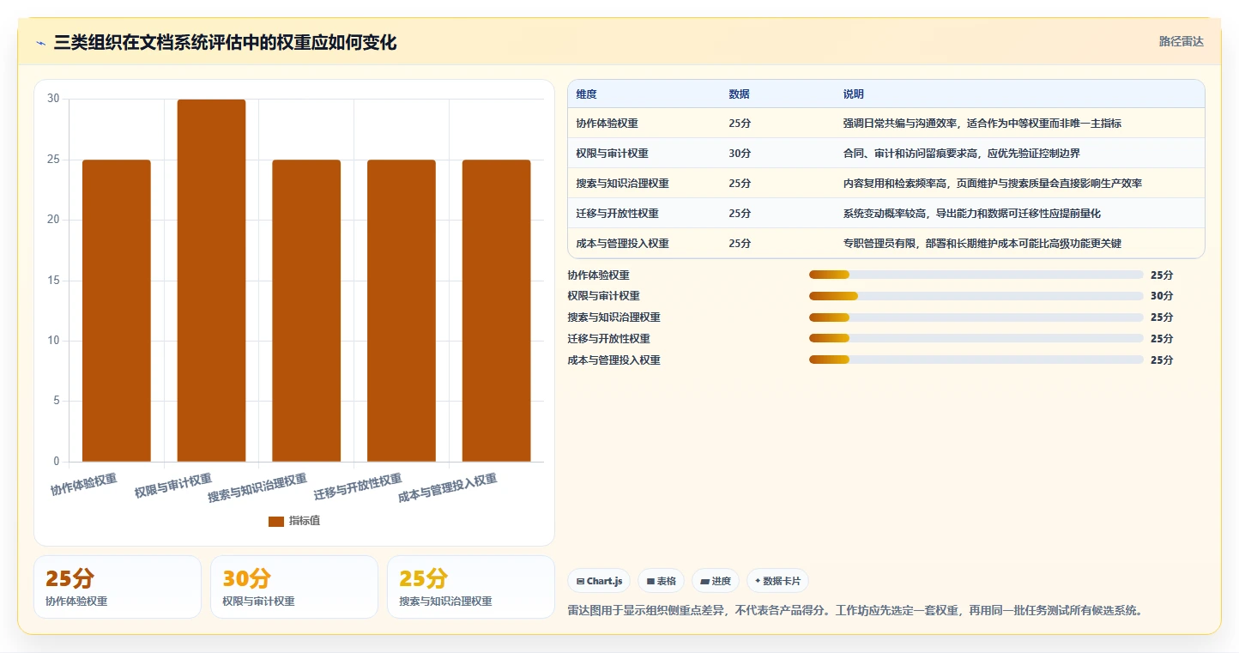Screen dimensions: 1239x653
Task: Click the 协作体验权重 label in progress list
Action: point(599,275)
